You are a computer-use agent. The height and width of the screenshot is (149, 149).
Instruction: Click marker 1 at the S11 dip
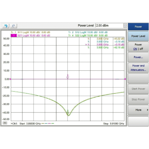pyautogui.click(x=68, y=112)
